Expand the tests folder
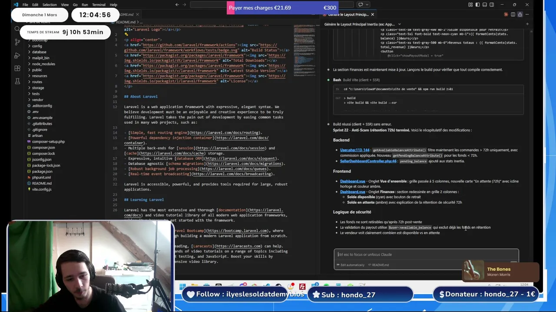 tap(36, 94)
